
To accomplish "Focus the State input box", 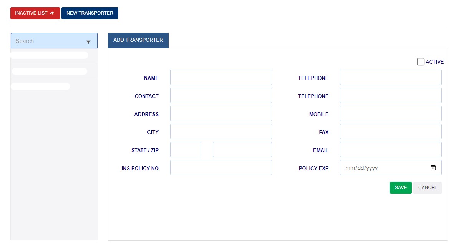I will point(186,149).
